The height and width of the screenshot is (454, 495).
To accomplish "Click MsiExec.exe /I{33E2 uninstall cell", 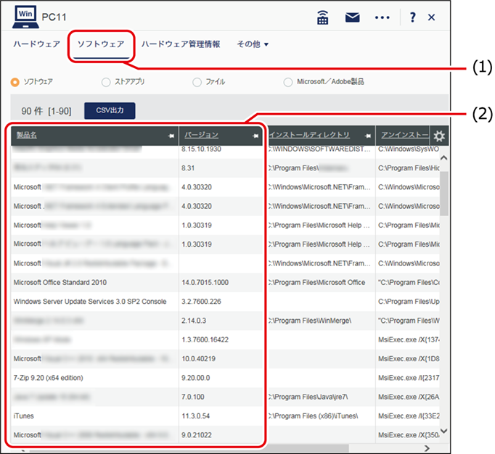I will coord(408,416).
